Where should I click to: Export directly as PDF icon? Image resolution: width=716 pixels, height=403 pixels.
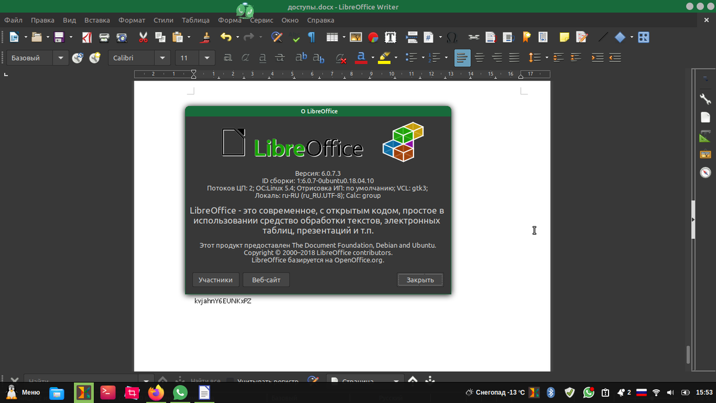87,37
